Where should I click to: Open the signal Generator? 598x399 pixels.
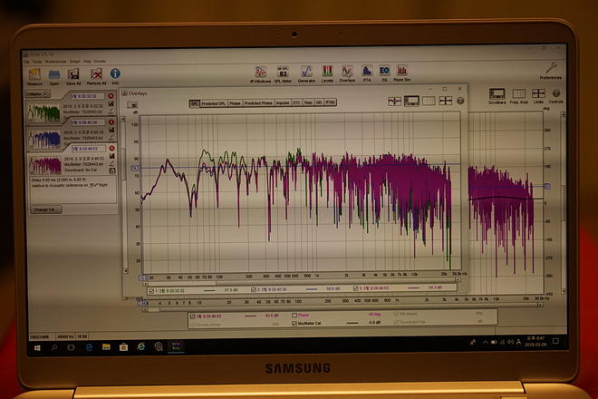[x=306, y=72]
